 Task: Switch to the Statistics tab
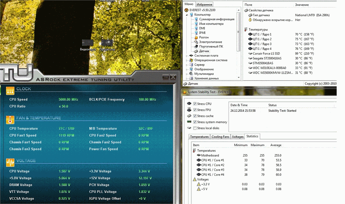coord(252,136)
